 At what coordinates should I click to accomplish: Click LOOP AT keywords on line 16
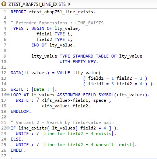(20, 95)
